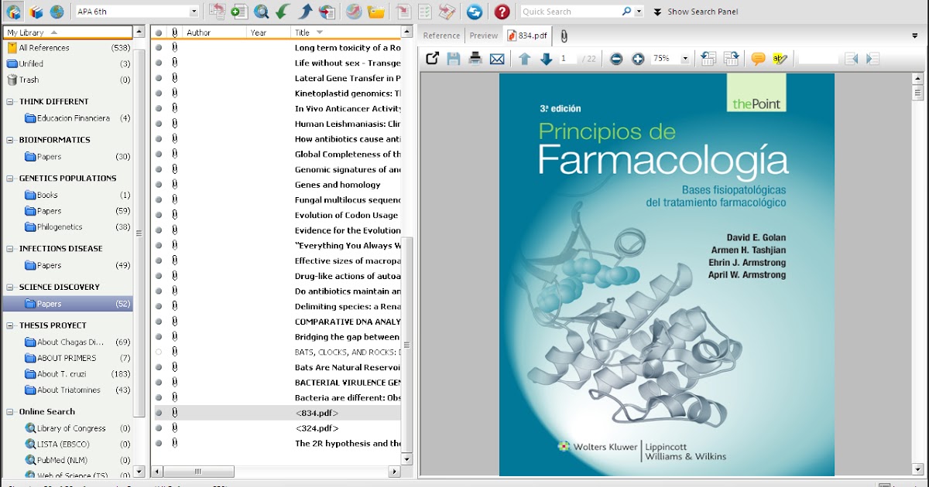Rotate the PDF clockwise

[x=731, y=59]
